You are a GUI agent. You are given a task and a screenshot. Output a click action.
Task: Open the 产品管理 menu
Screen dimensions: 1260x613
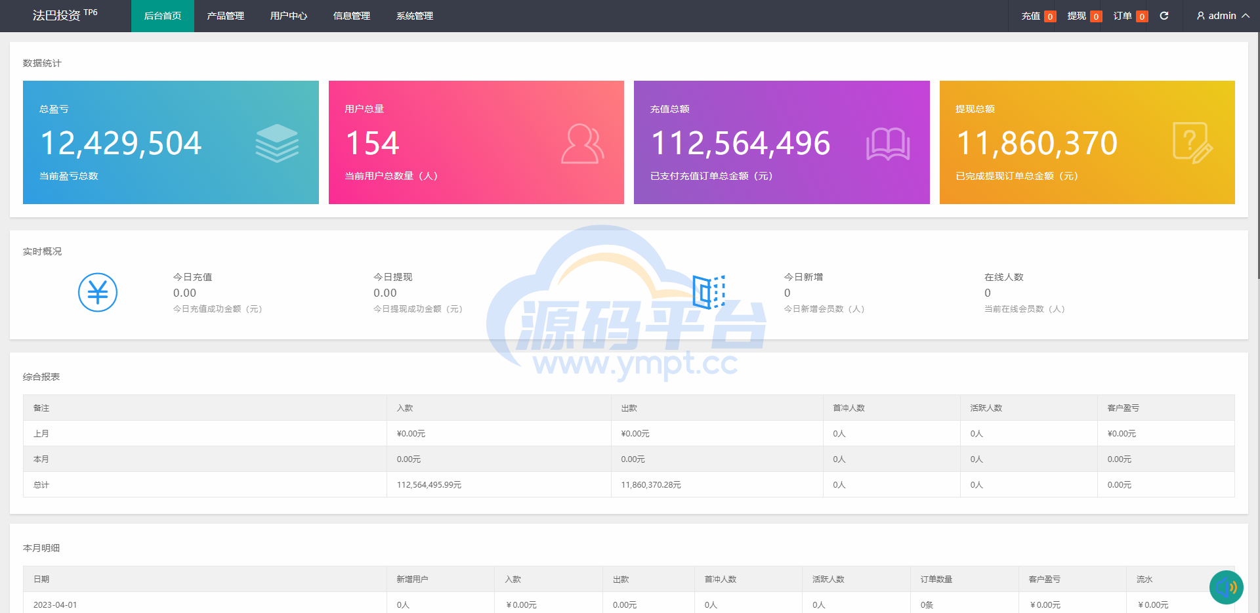(x=226, y=16)
